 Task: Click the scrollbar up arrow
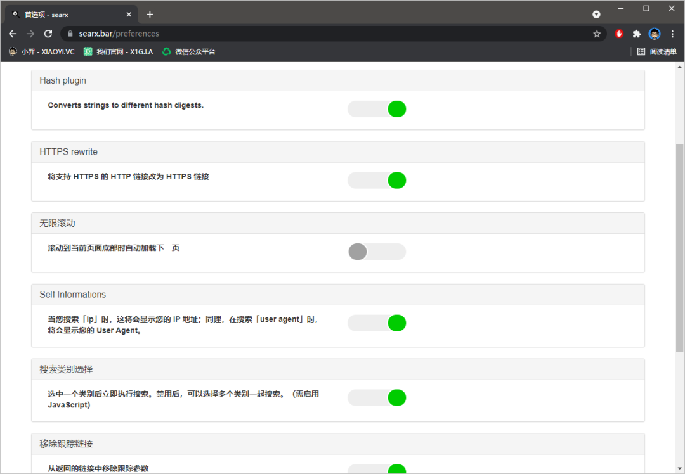coord(679,67)
